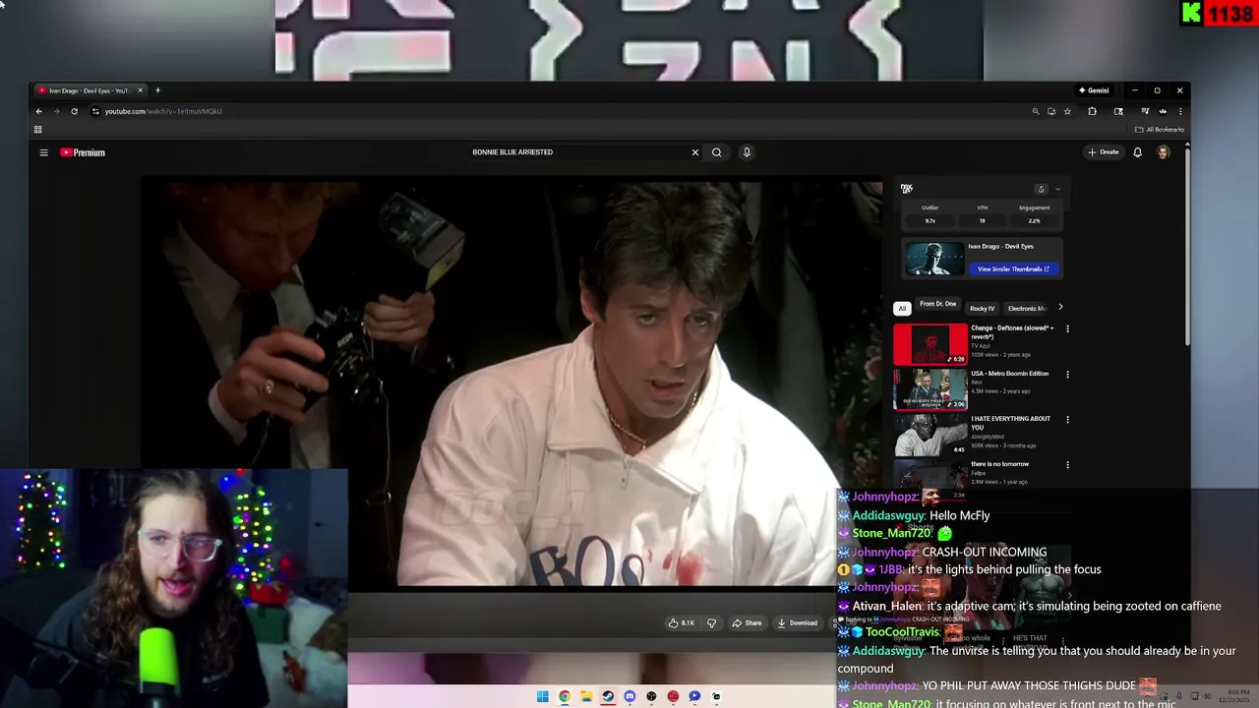The height and width of the screenshot is (708, 1259).
Task: Show more filter chips with arrow
Action: 1060,308
